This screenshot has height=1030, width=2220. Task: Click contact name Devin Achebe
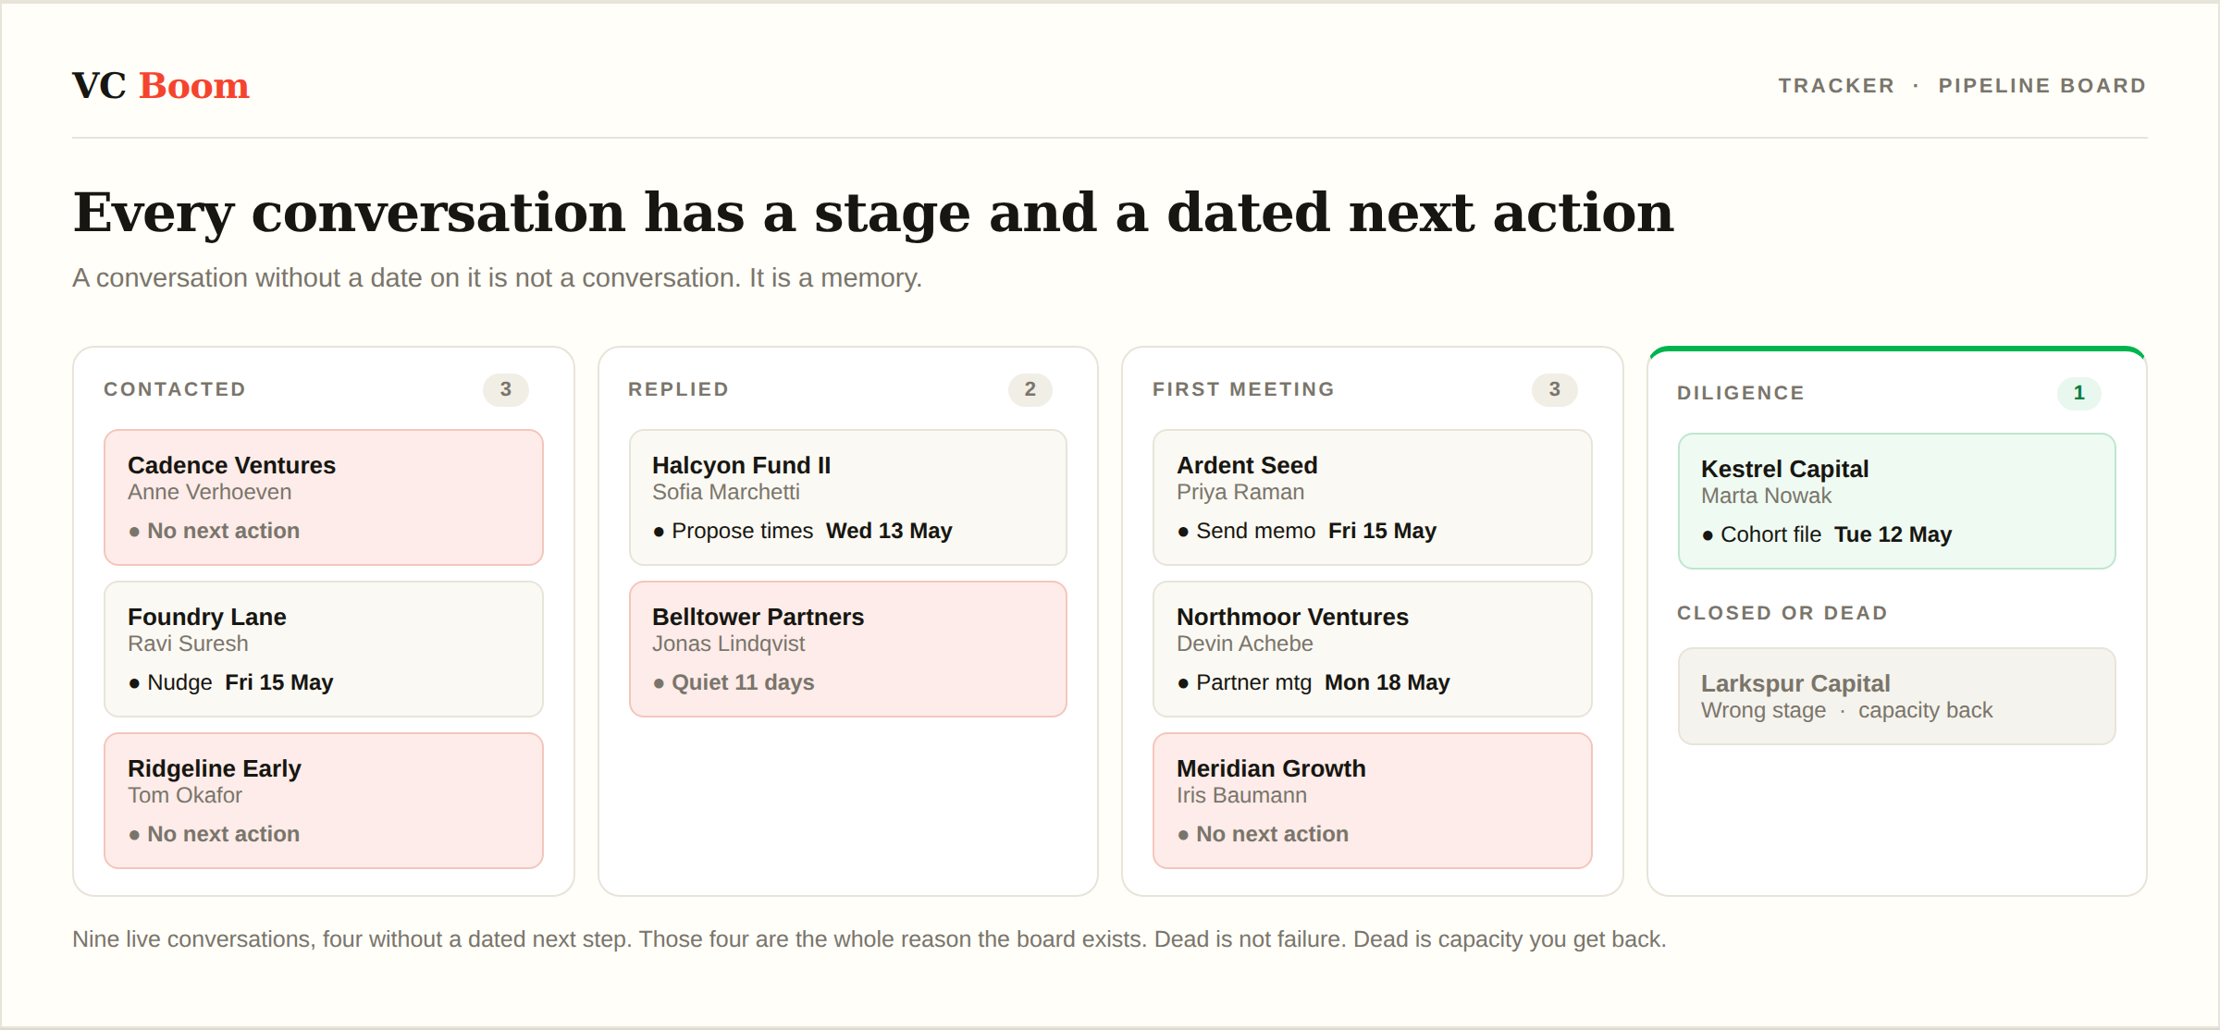tap(1245, 644)
